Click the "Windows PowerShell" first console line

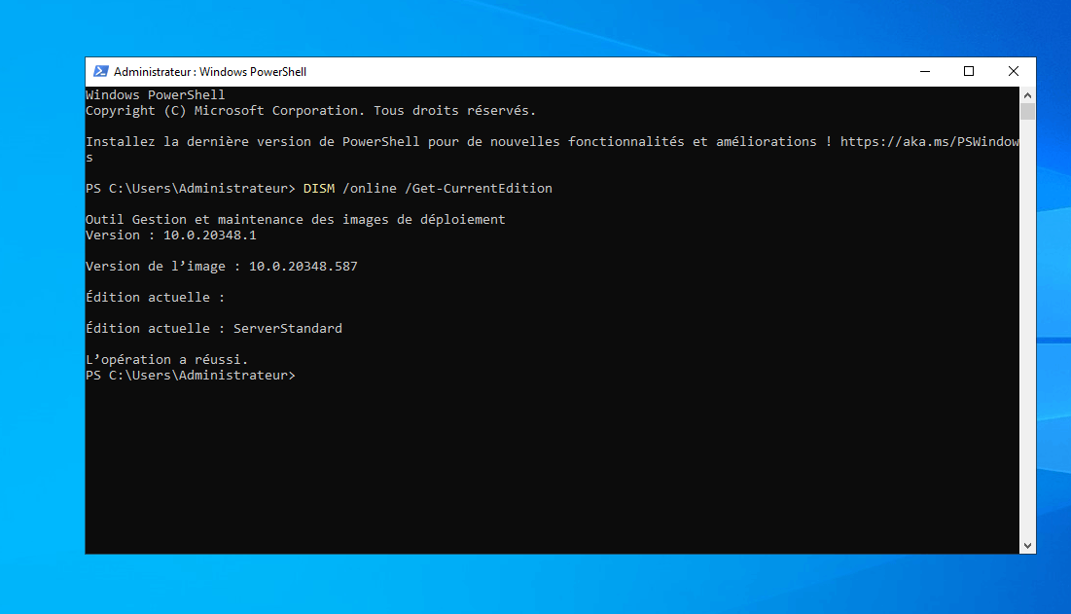click(x=155, y=95)
